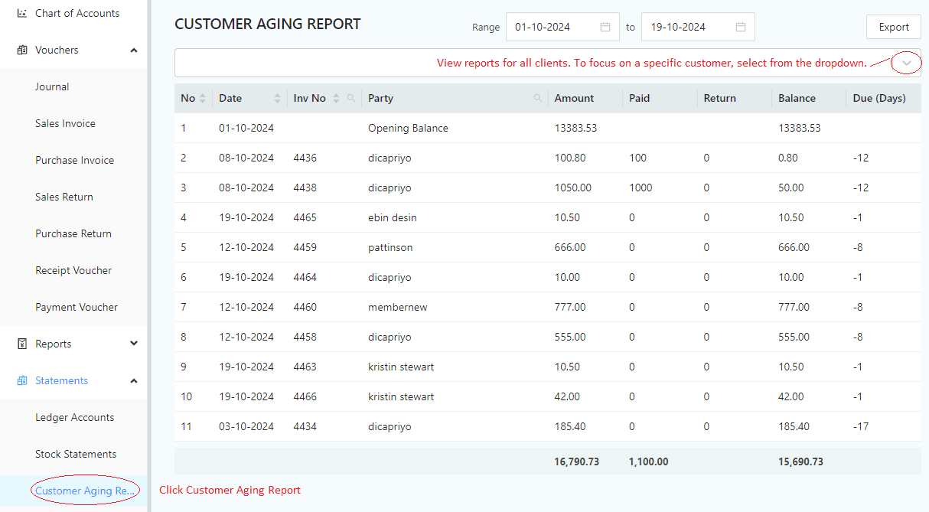The height and width of the screenshot is (512, 929).
Task: Click the Return column header
Action: tap(720, 98)
